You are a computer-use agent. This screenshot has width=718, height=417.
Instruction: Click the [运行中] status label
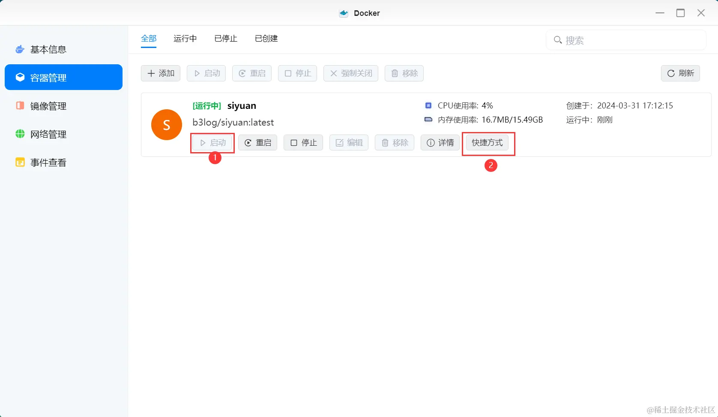point(207,106)
